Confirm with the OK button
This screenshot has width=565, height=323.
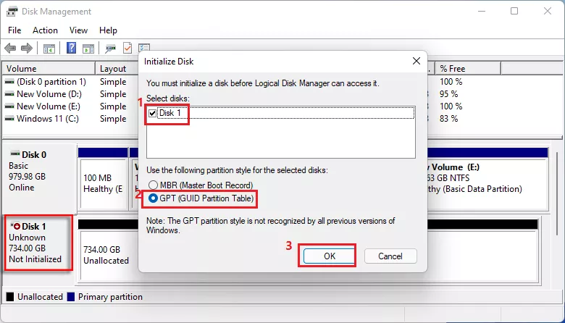pos(330,256)
